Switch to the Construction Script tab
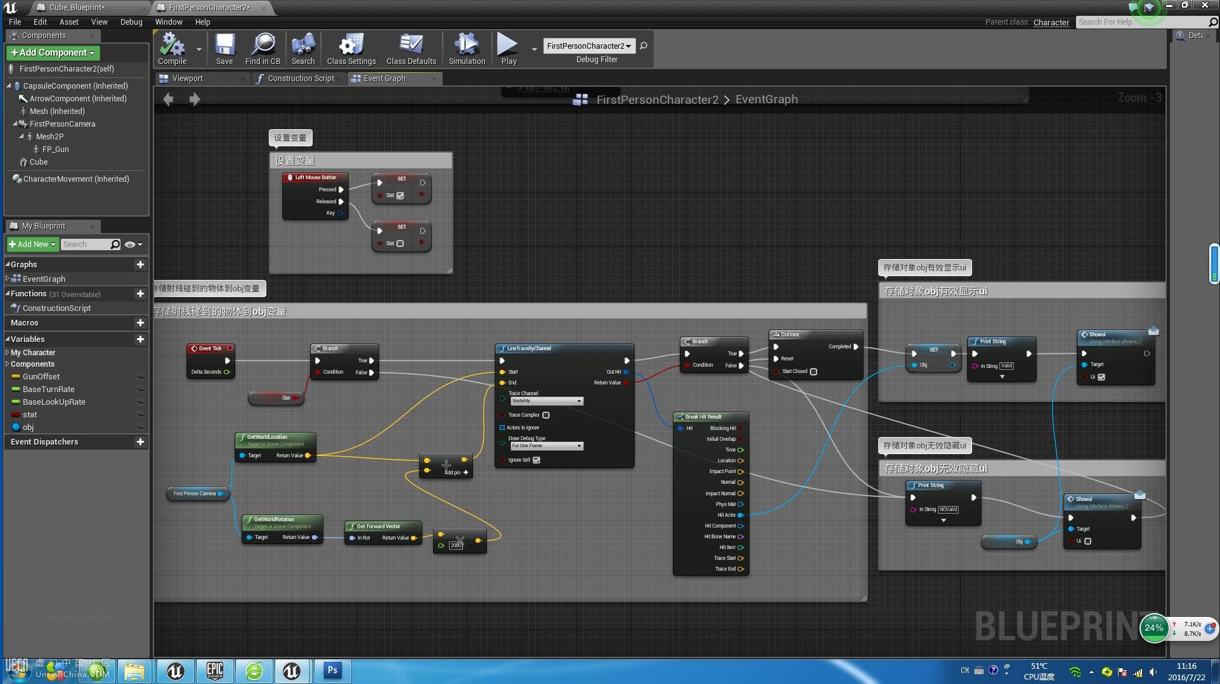 click(x=301, y=79)
